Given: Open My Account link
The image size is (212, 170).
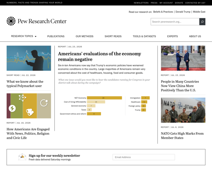Looking at the screenshot, I should tap(166, 3).
